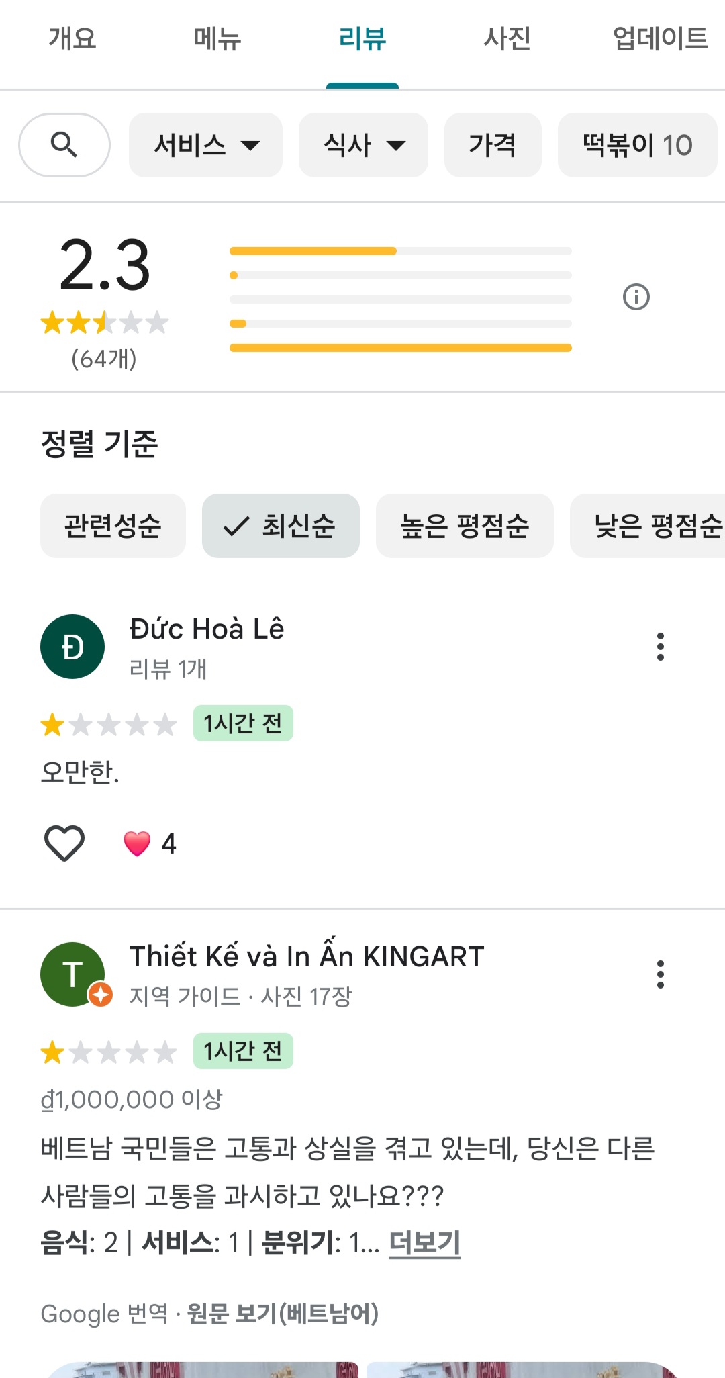Tap the search reviews magnifier icon
The width and height of the screenshot is (725, 1378).
click(x=64, y=144)
